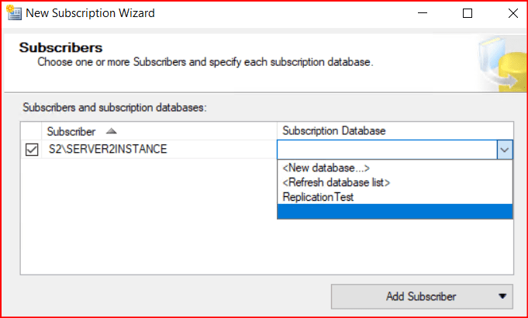The width and height of the screenshot is (528, 318).
Task: Pick the ReplicationTest database option
Action: 319,197
